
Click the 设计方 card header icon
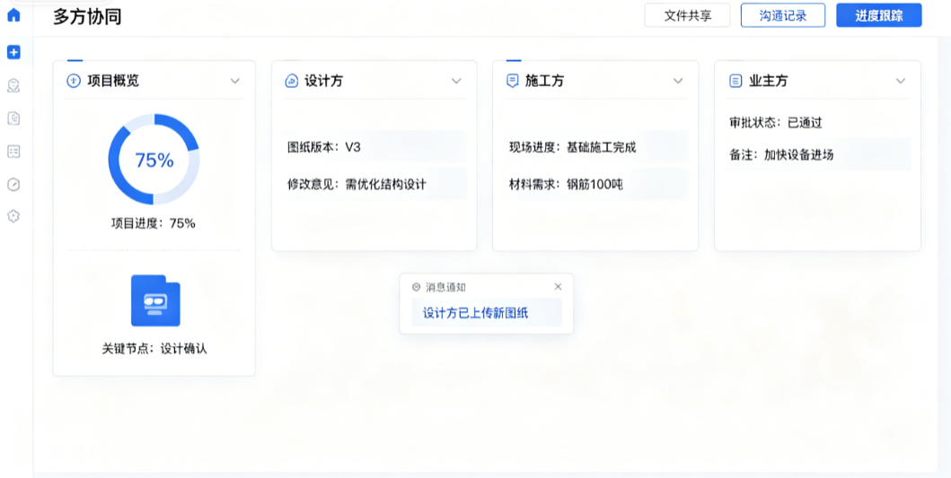point(291,81)
